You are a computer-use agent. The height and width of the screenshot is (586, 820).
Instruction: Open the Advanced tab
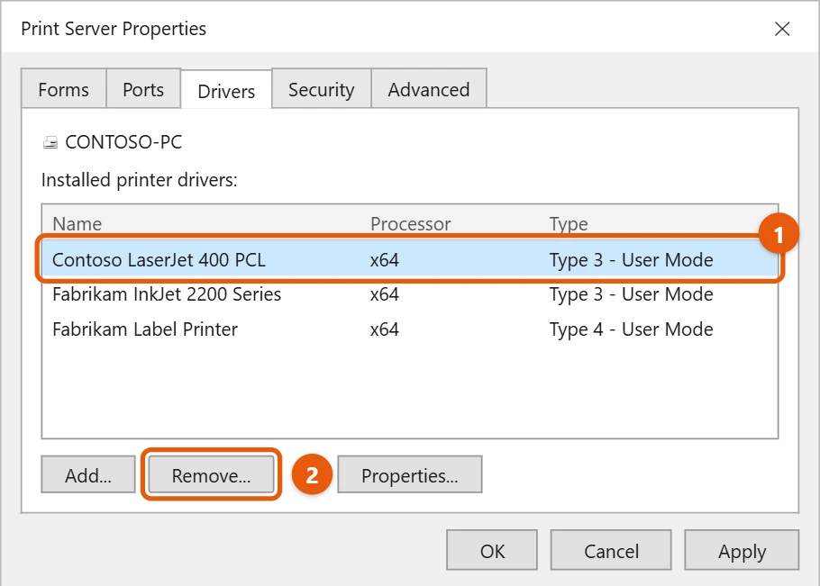(x=429, y=89)
